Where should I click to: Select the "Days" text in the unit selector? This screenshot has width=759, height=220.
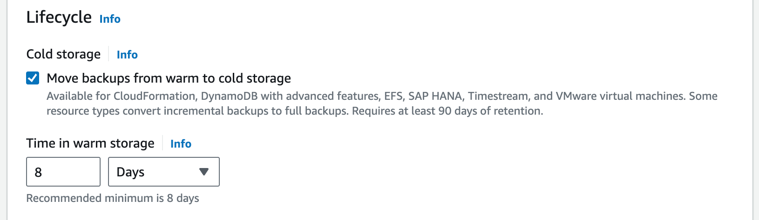pos(130,172)
